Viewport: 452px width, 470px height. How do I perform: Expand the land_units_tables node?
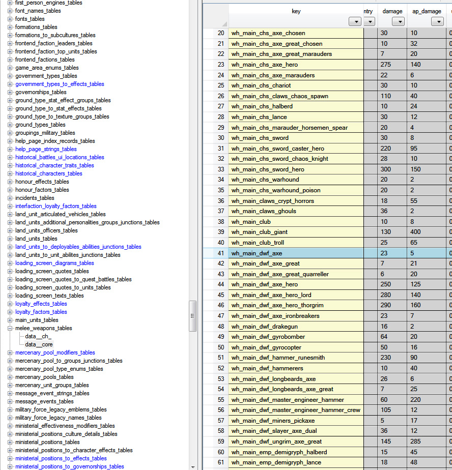[x=10, y=239]
